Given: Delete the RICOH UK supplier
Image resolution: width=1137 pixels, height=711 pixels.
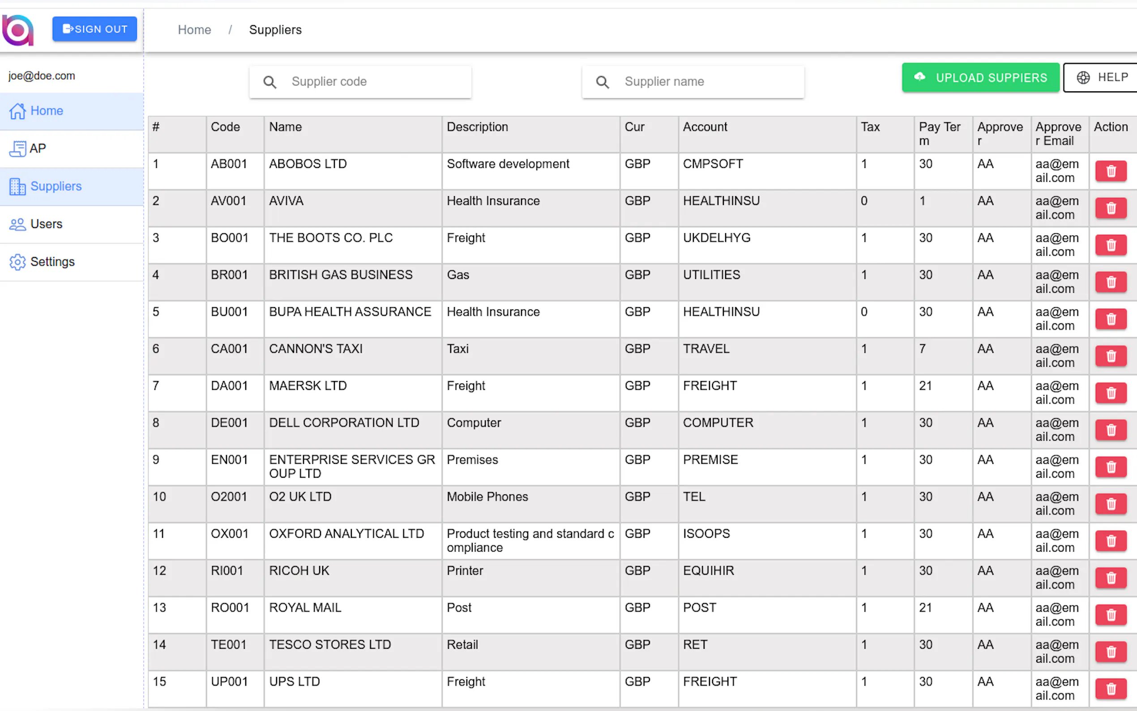Looking at the screenshot, I should click(1111, 578).
